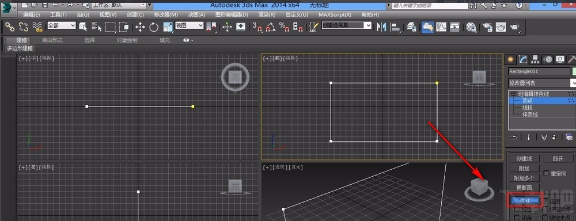The image size is (576, 221).
Task: Click the Save File floppy icon
Action: (x=45, y=6)
